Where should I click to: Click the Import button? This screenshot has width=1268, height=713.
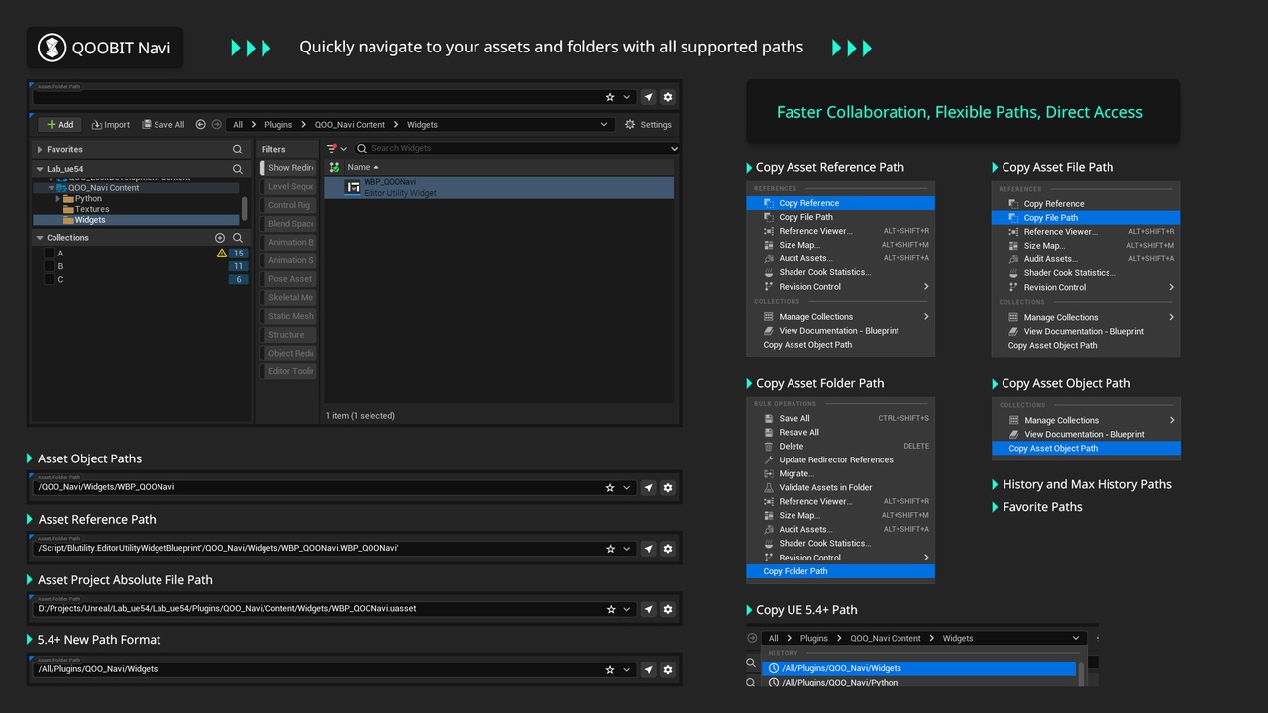[111, 125]
